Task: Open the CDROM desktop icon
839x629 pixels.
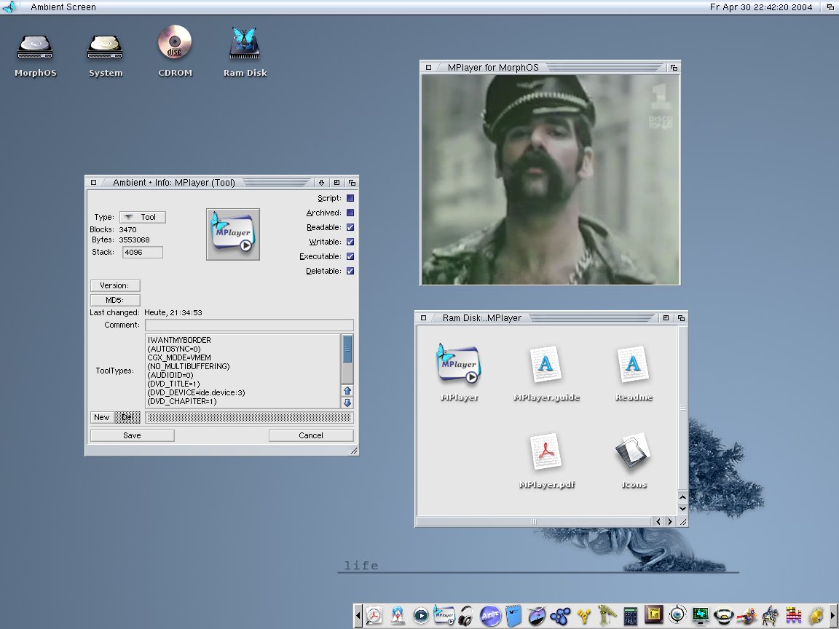Action: point(175,44)
